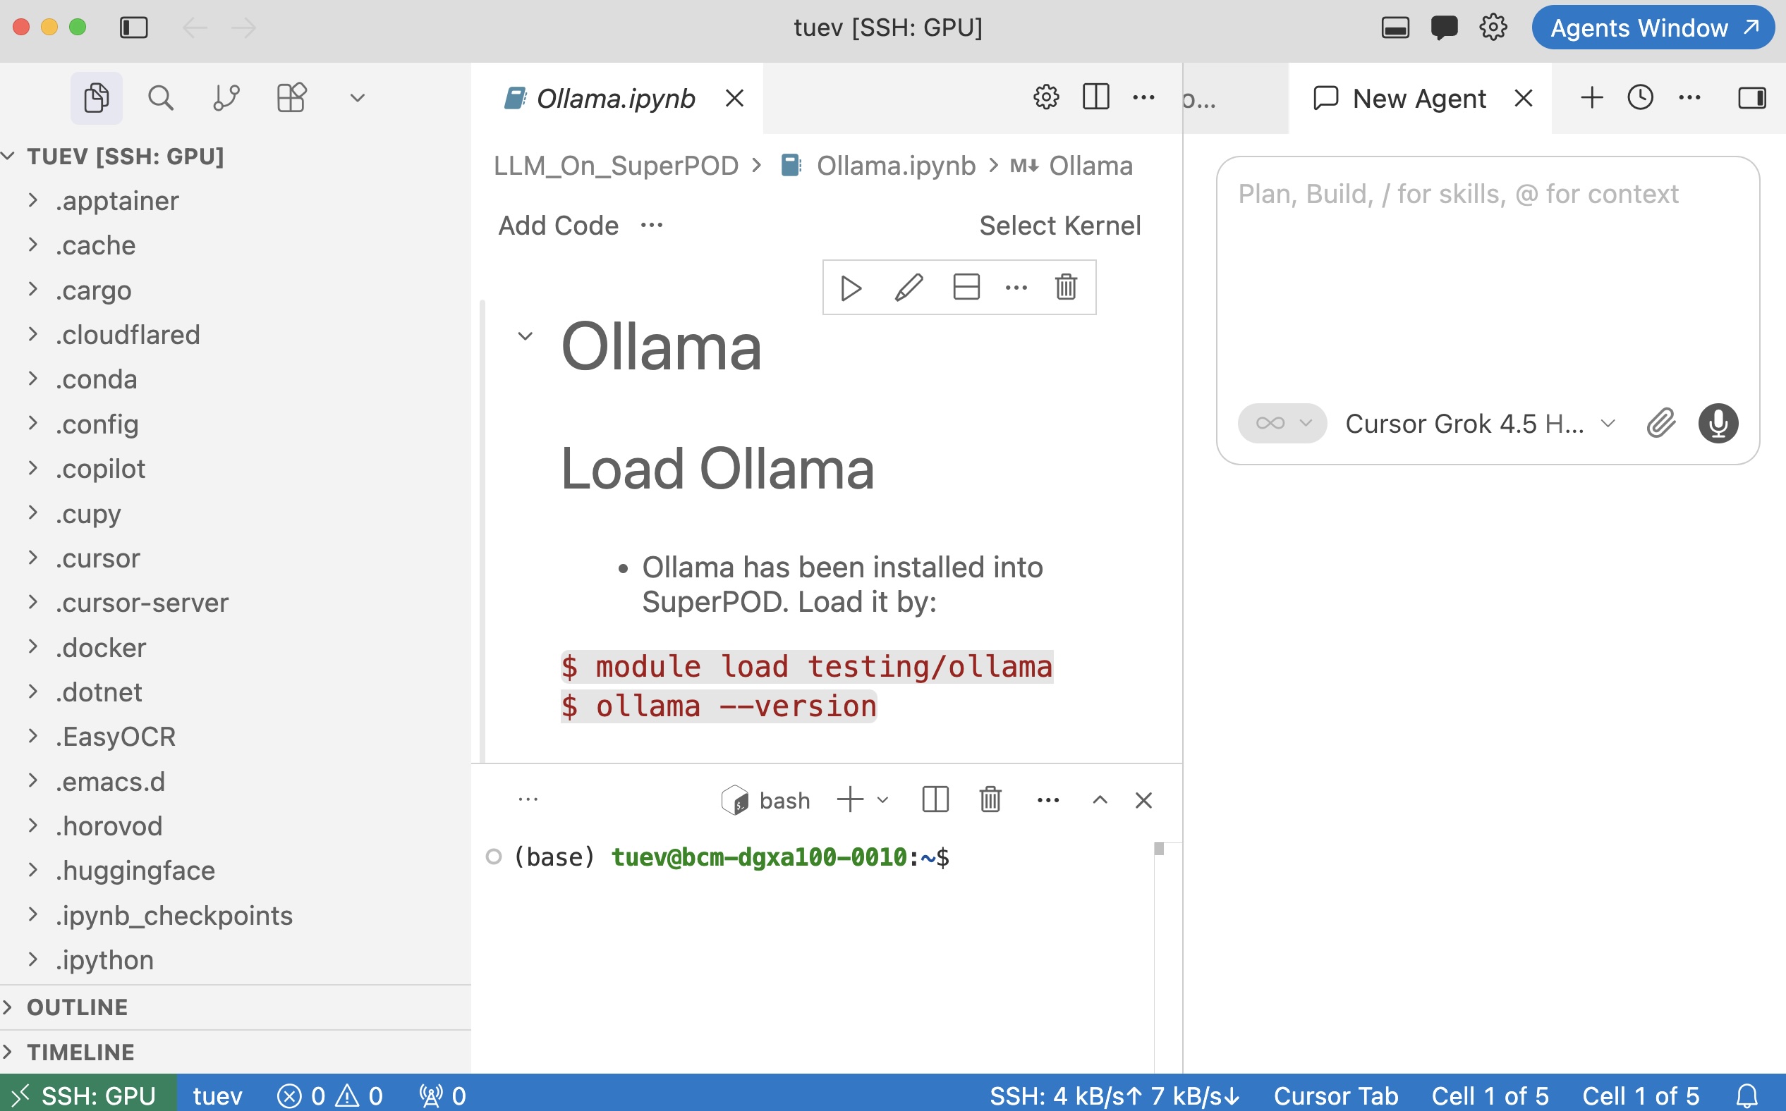Open editor more actions menu

(1143, 98)
